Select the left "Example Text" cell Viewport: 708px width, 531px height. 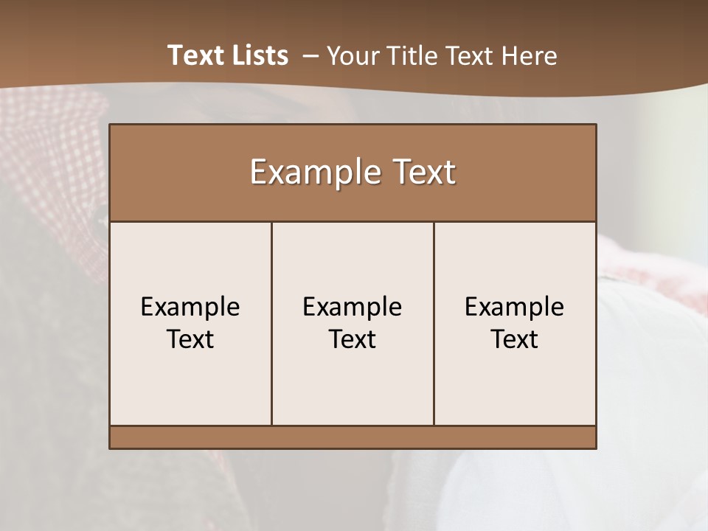pos(190,323)
